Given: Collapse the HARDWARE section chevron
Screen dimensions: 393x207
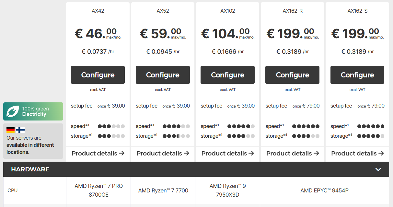Looking at the screenshot, I should pos(378,169).
